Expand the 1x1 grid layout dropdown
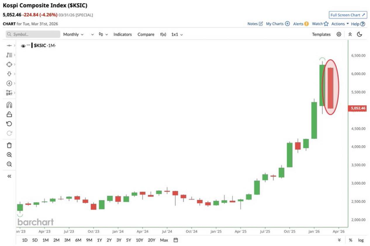The width and height of the screenshot is (370, 246). point(177,34)
